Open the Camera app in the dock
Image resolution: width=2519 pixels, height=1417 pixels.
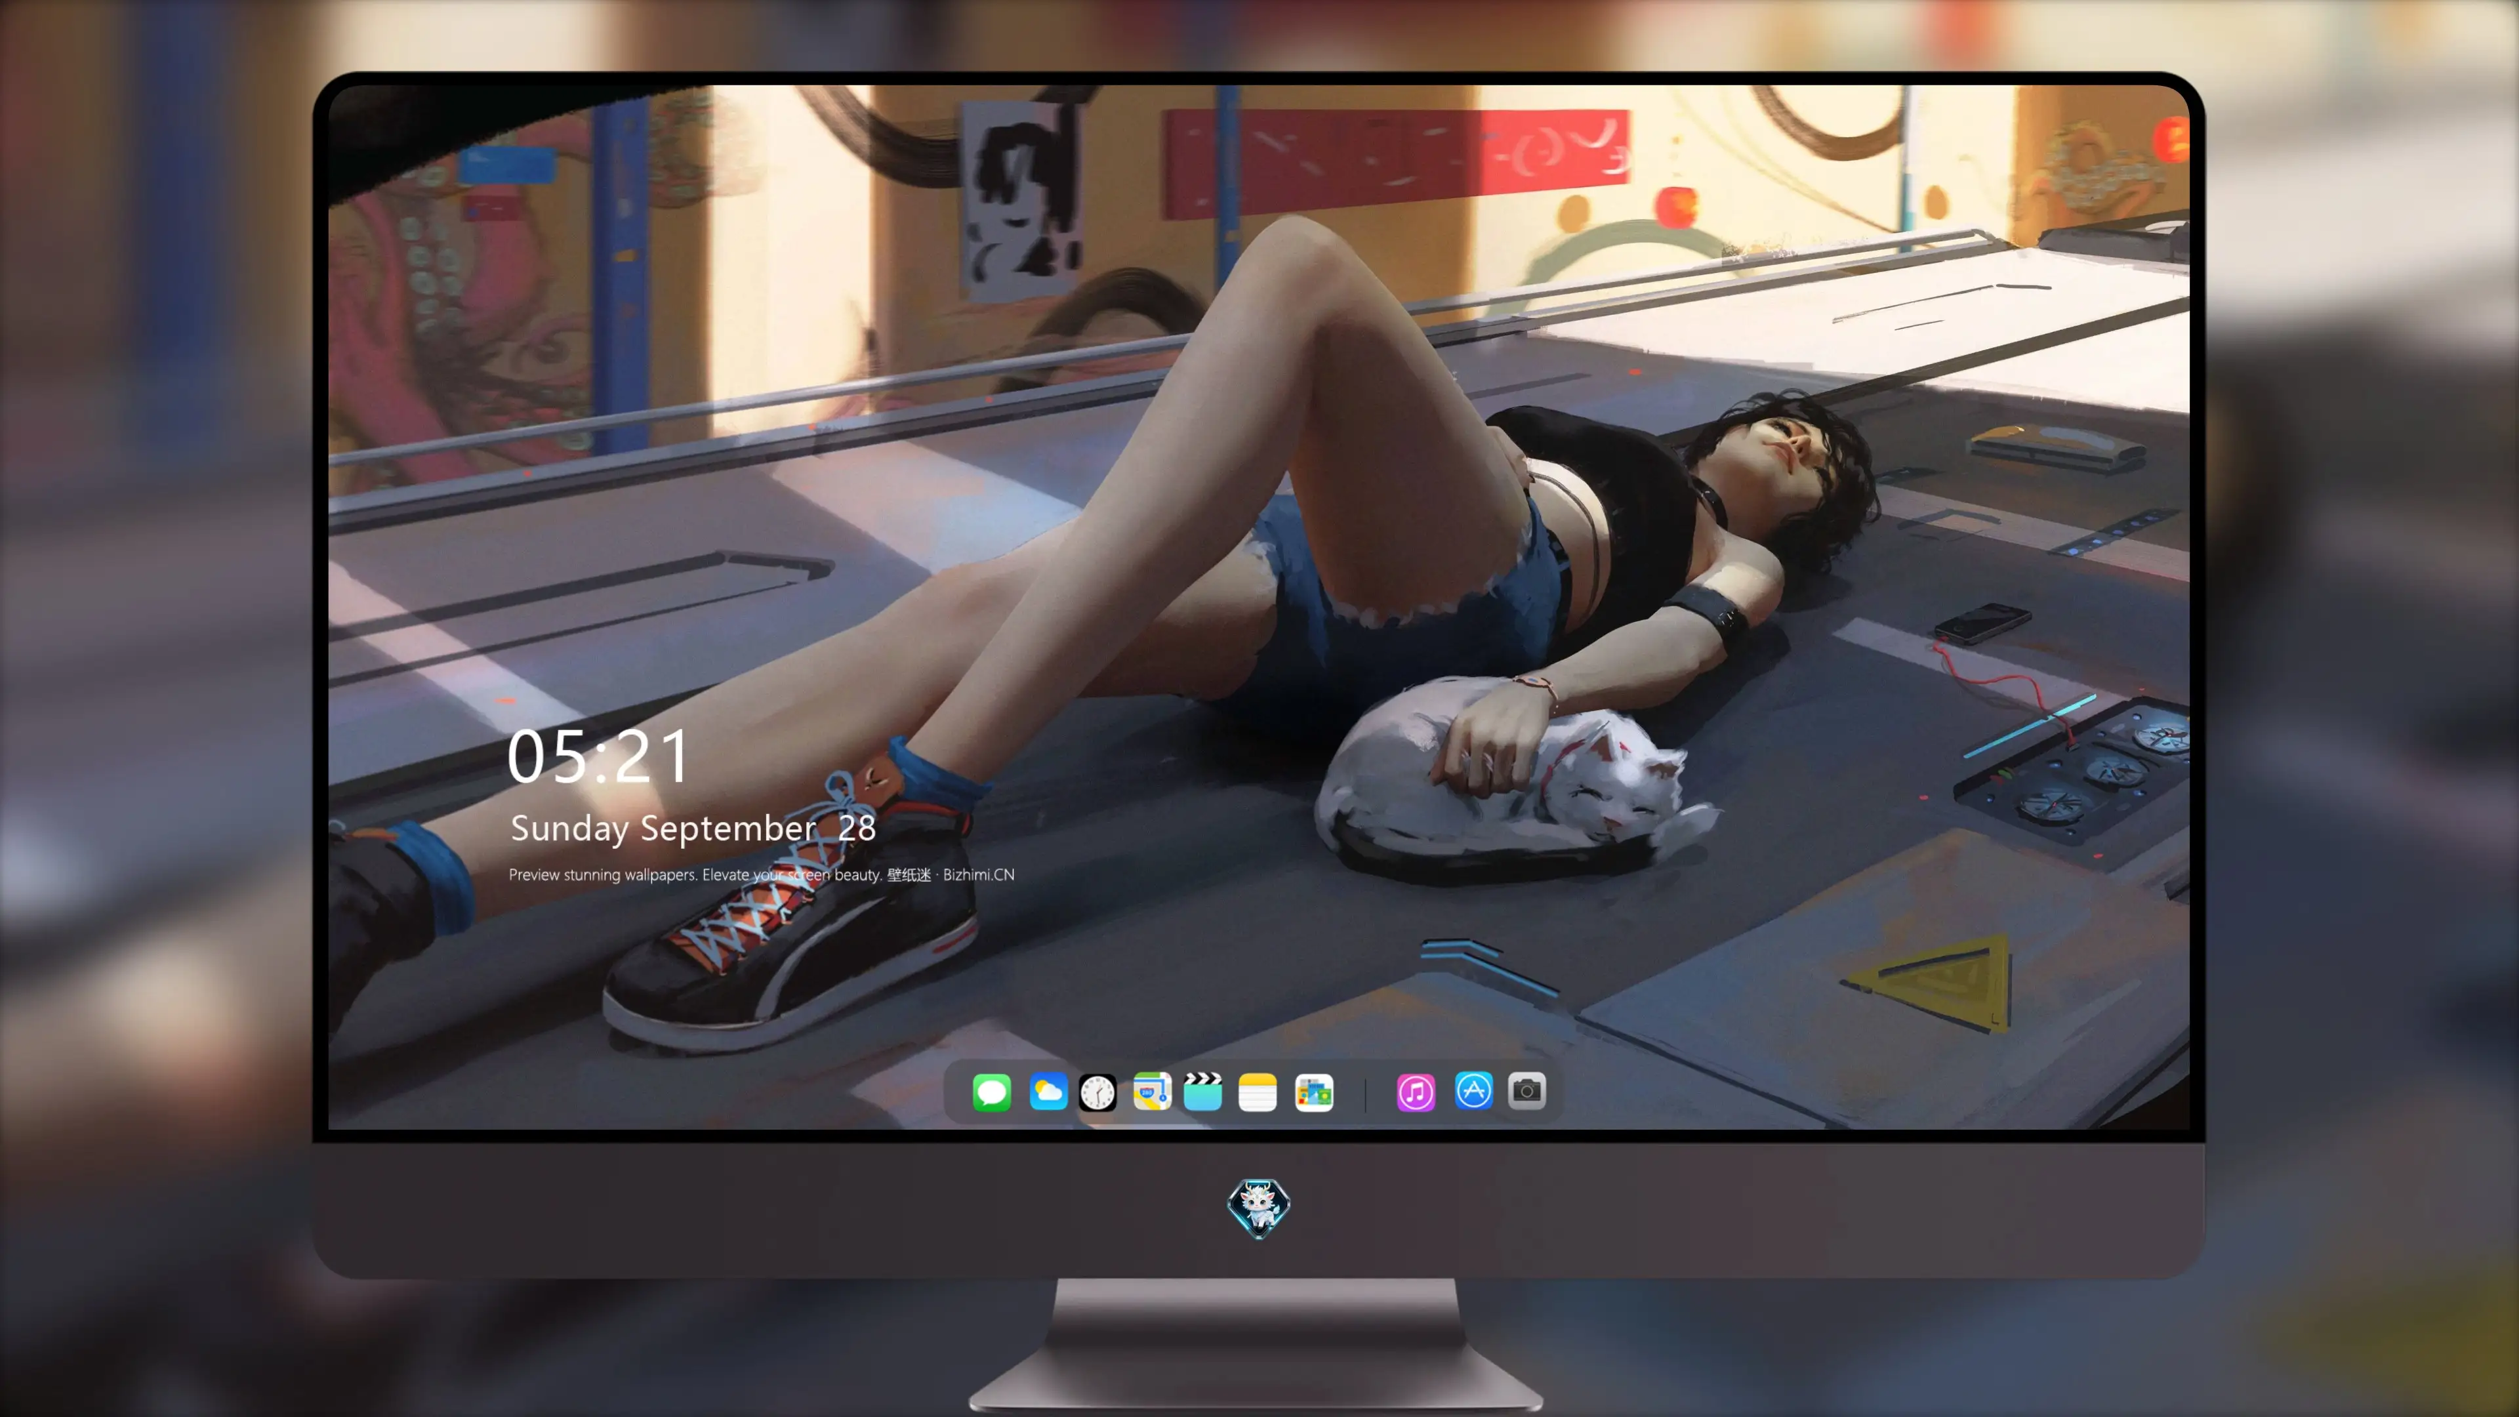[1527, 1090]
